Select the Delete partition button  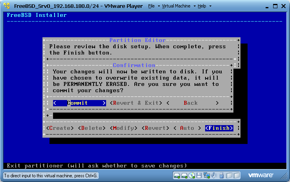click(92, 128)
